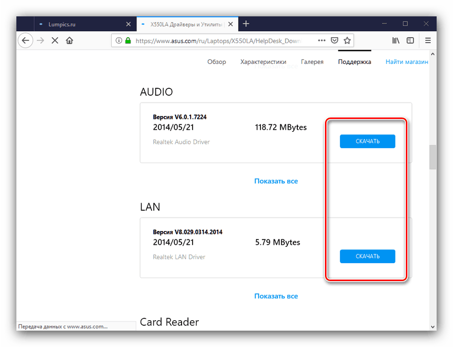Select the Версия V8.029.0314.2014 text
This screenshot has width=453, height=347.
[188, 232]
